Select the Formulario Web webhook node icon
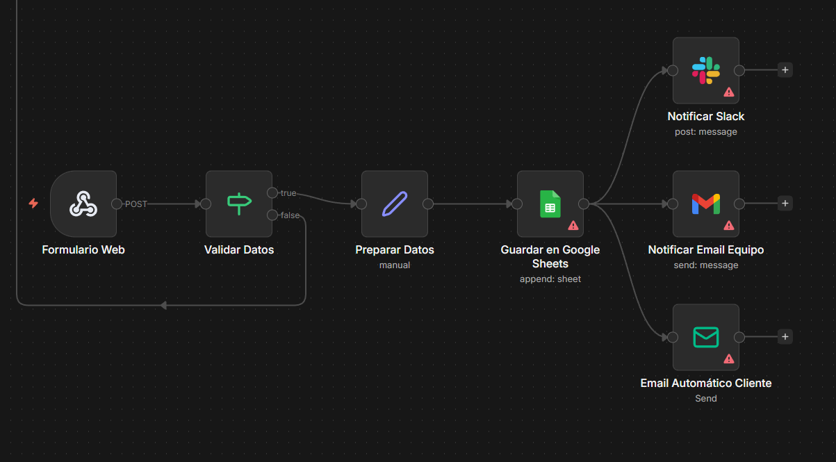This screenshot has width=836, height=462. [x=83, y=204]
